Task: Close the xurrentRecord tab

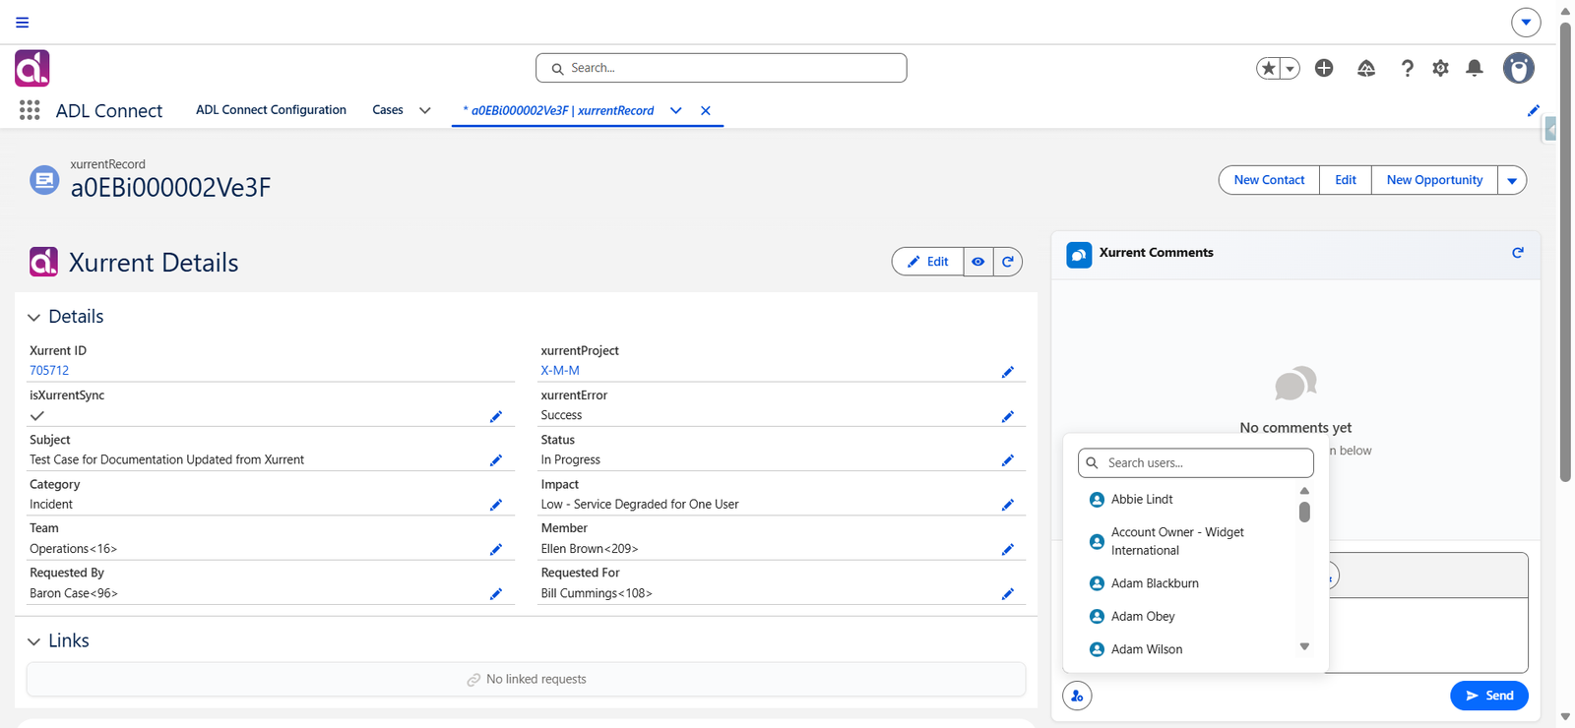Action: (706, 110)
